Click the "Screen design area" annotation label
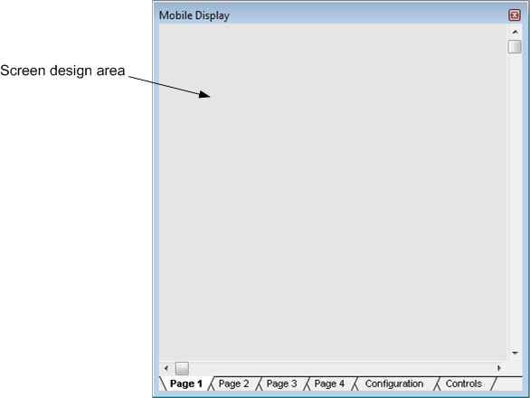Screen dimensions: 530x398 pyautogui.click(x=62, y=71)
